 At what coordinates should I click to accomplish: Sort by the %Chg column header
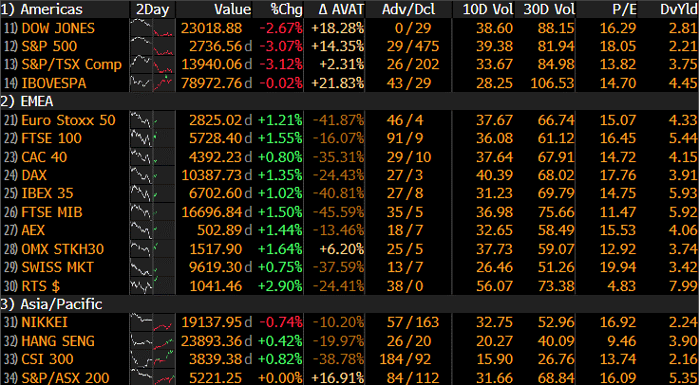point(286,9)
